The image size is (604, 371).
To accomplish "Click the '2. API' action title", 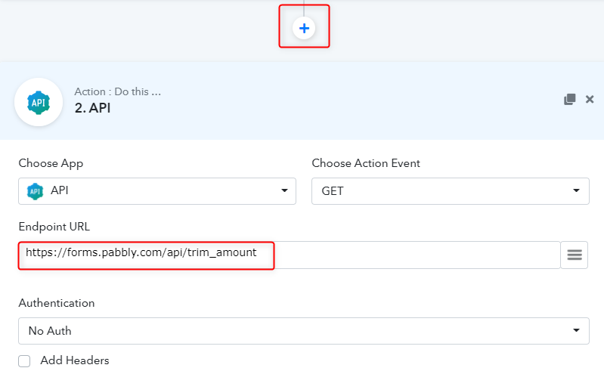I will point(92,108).
